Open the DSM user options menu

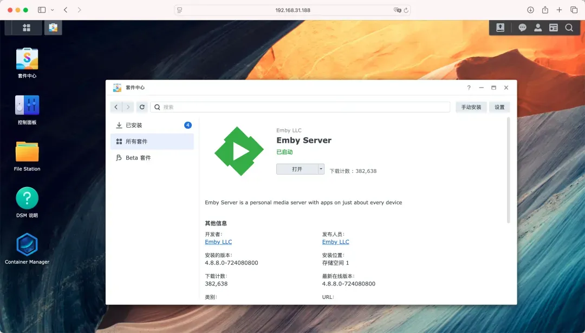point(538,28)
